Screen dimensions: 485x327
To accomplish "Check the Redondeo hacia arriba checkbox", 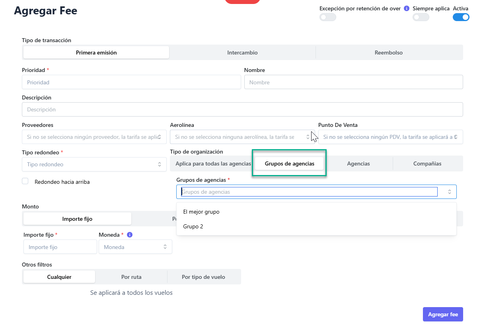I will pos(25,181).
